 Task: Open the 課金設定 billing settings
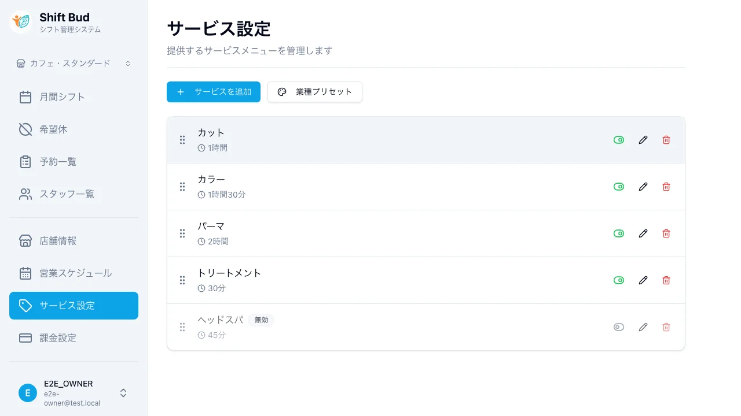58,337
